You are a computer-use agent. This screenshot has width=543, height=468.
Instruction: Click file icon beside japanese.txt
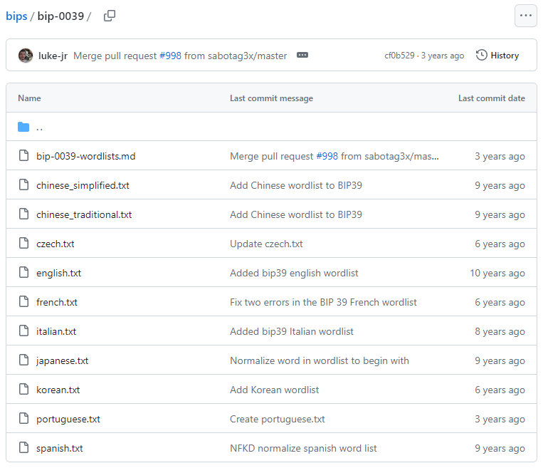[x=23, y=361]
